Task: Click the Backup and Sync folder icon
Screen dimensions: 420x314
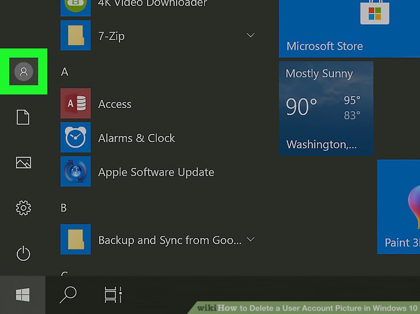Action: (76, 240)
